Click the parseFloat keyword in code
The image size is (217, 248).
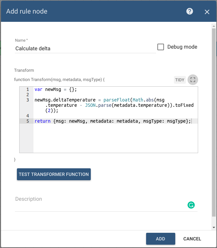point(117,100)
